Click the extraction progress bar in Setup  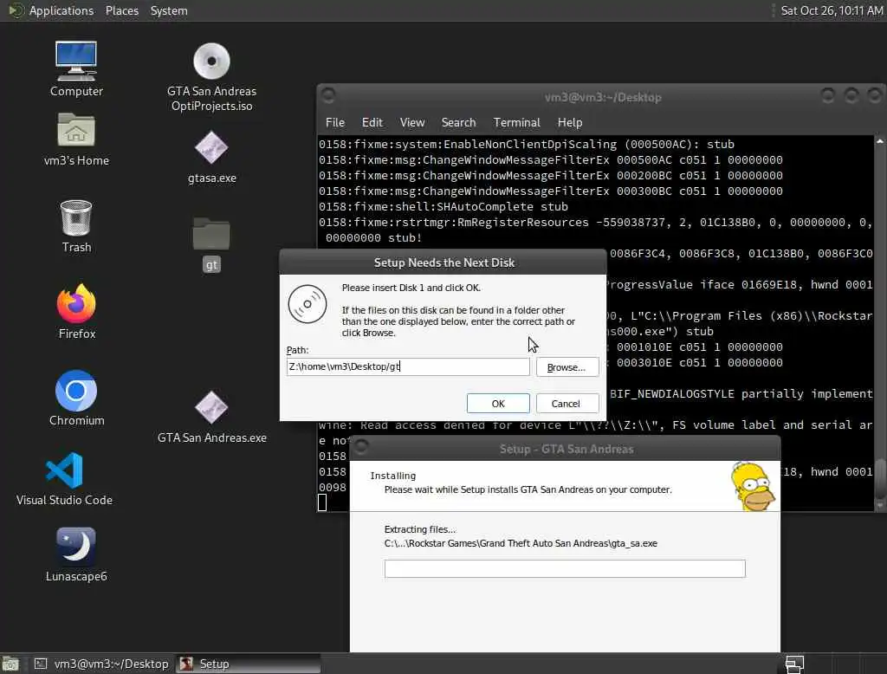point(565,568)
